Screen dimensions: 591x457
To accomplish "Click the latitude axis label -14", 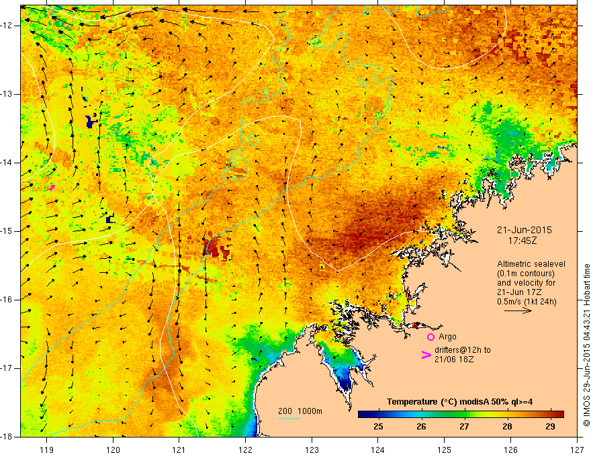I will click(7, 163).
